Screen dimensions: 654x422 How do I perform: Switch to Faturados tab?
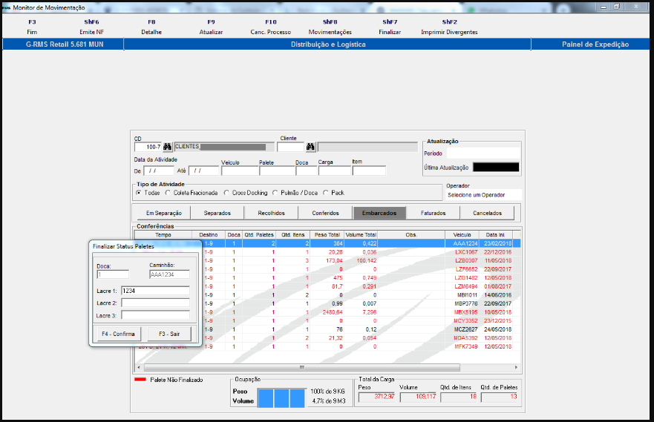pos(433,213)
